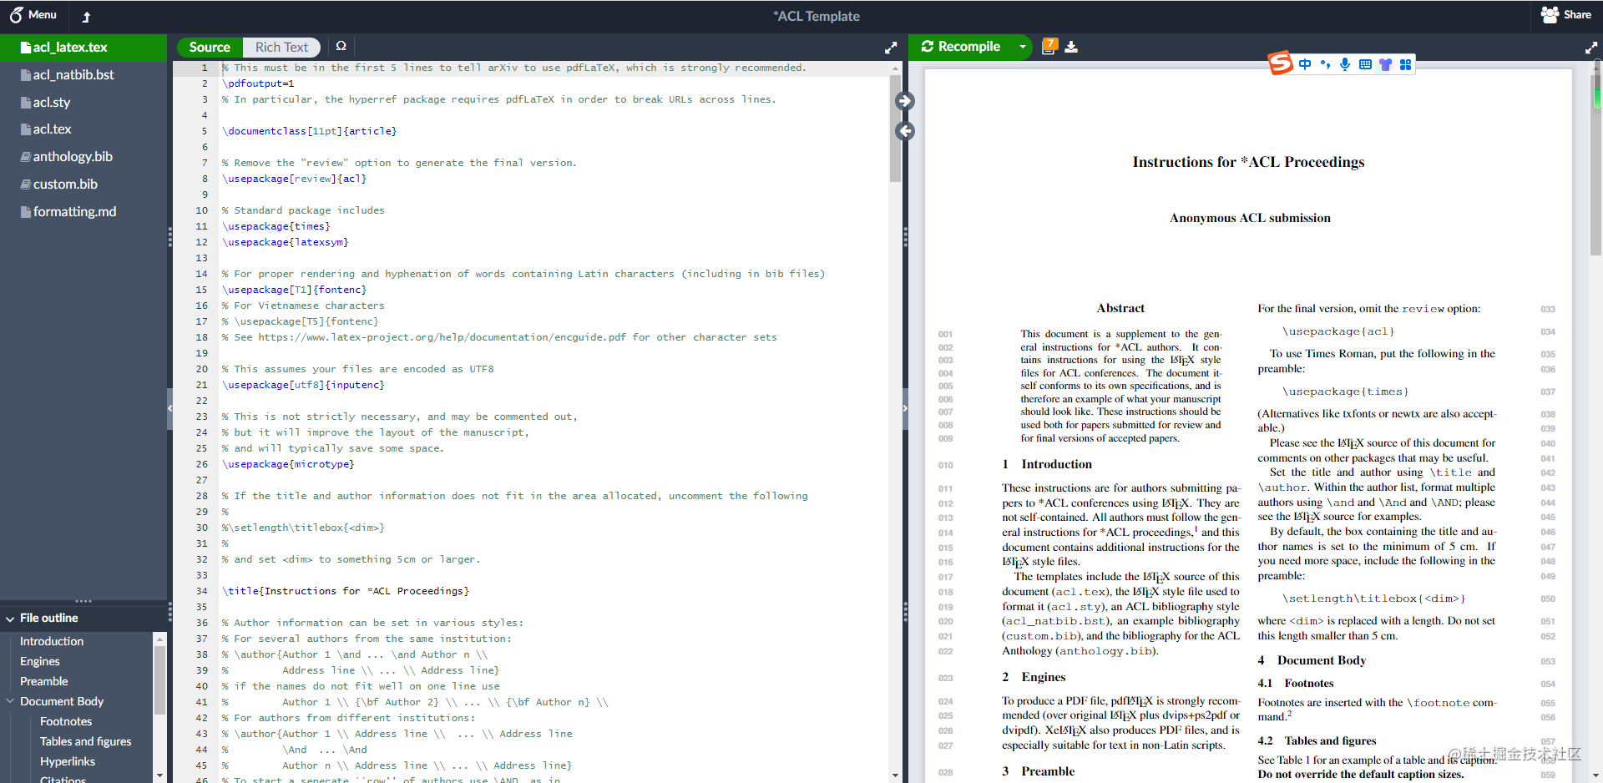Expand the PDF preview to full screen
The image size is (1603, 783).
point(1590,48)
